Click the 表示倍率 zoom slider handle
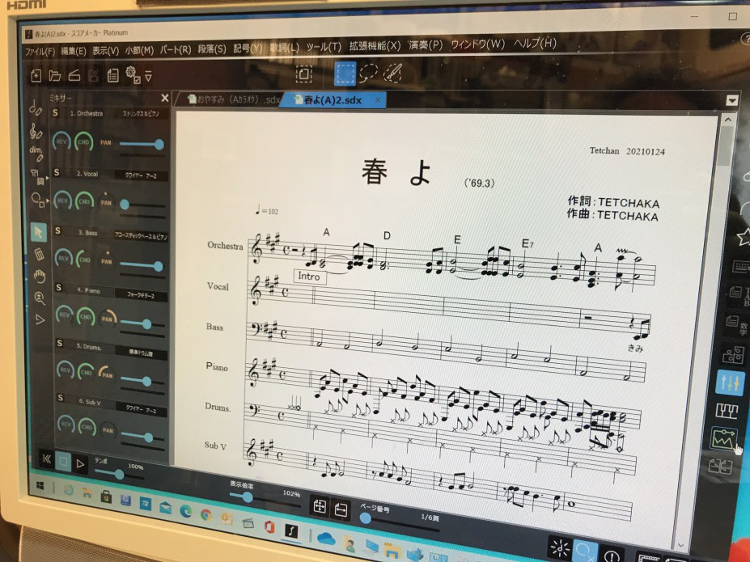The image size is (750, 562). point(248,497)
